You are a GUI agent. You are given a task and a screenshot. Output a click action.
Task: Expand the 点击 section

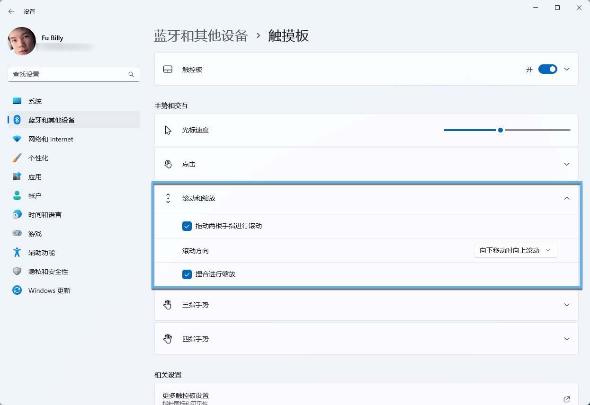tap(566, 164)
